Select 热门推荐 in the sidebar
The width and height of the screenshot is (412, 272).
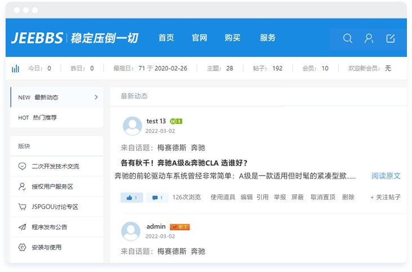45,118
